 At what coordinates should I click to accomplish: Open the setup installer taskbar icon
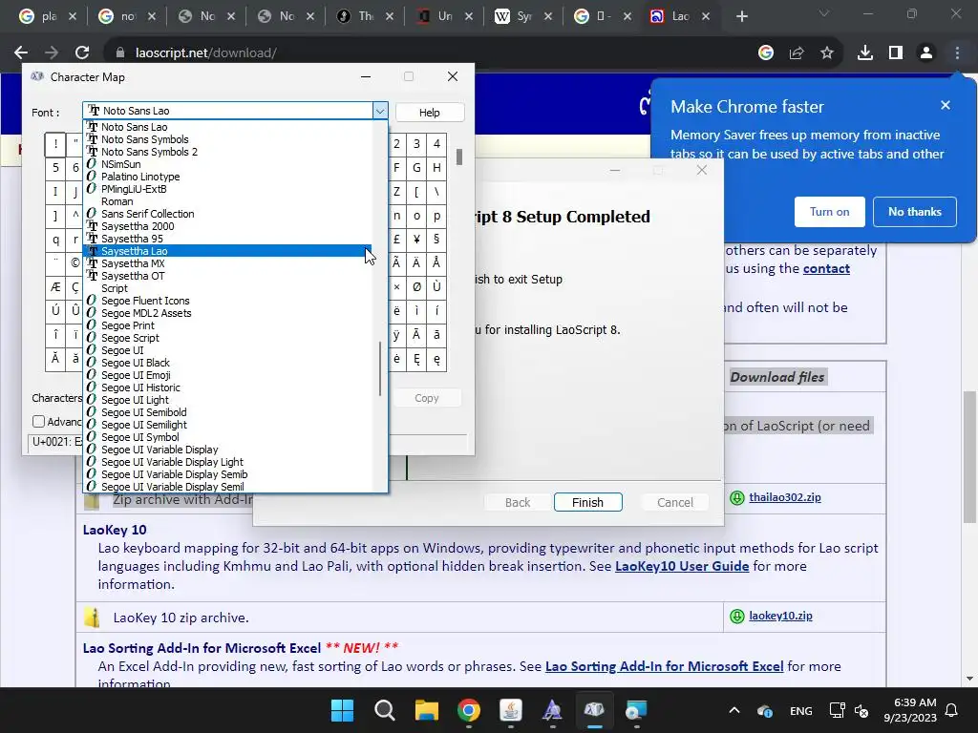point(636,710)
